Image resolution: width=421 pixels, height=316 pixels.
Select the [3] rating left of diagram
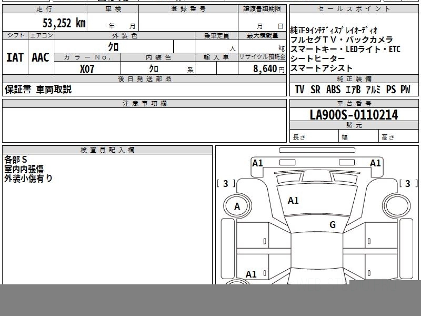pos(226,184)
